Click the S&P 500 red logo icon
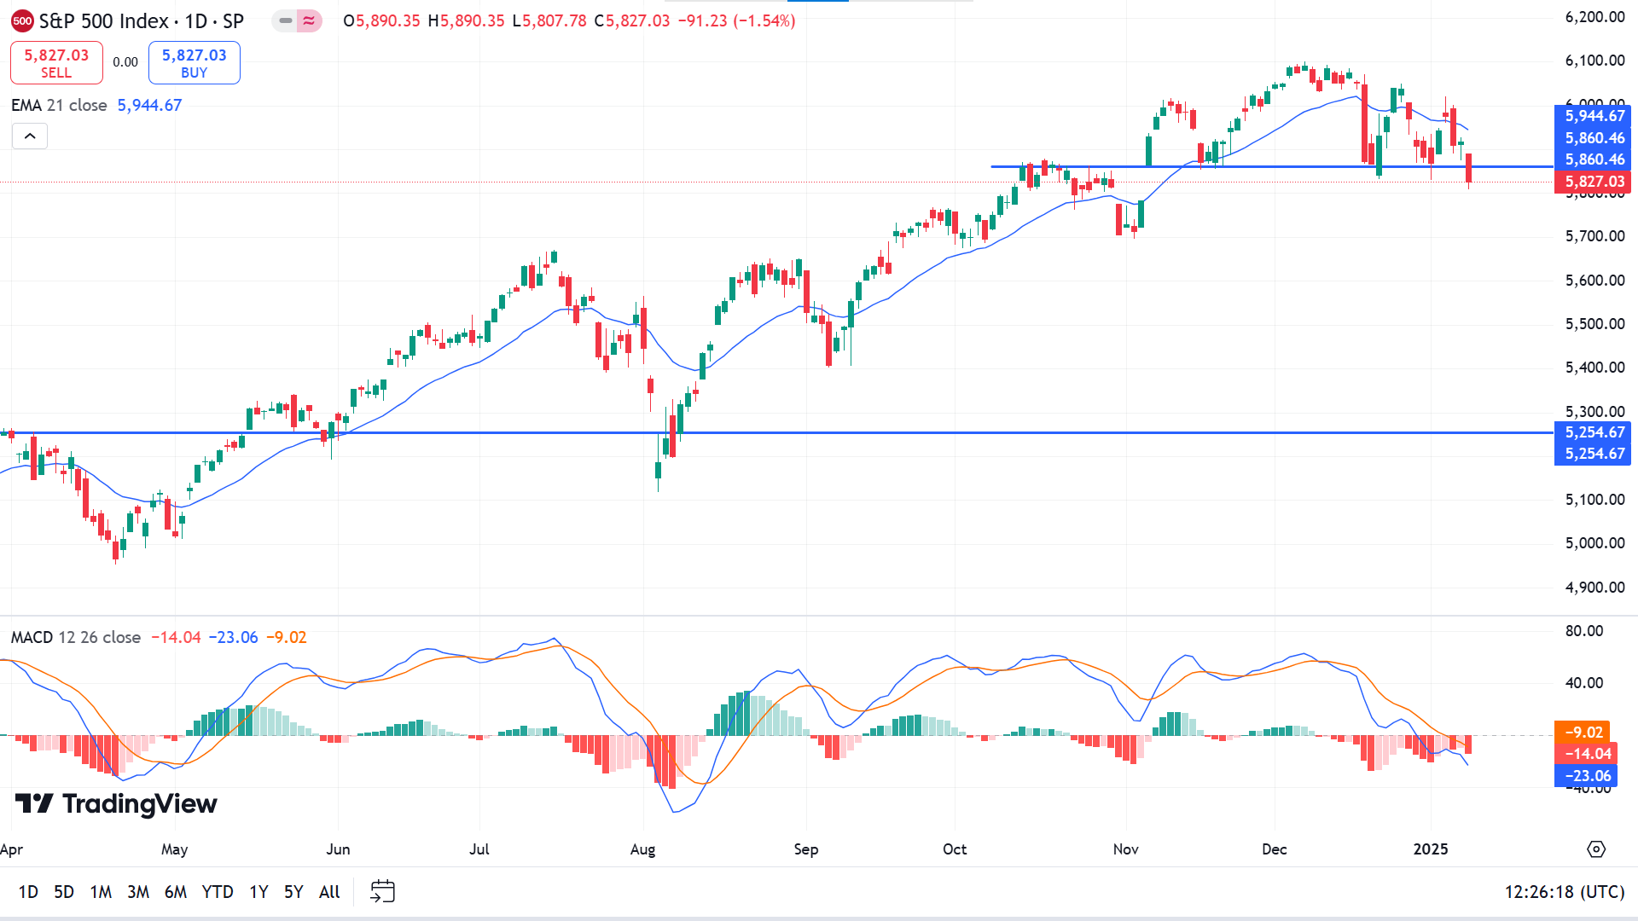Screen dimensions: 1638x921 [x=23, y=21]
